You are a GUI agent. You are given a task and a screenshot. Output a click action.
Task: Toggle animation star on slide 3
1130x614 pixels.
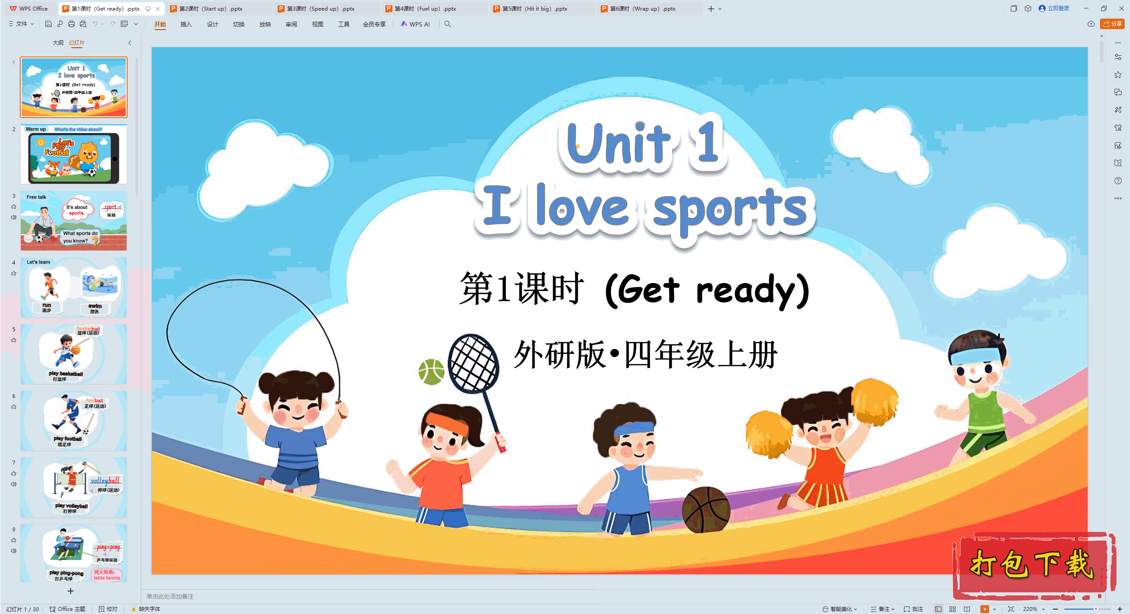[14, 207]
